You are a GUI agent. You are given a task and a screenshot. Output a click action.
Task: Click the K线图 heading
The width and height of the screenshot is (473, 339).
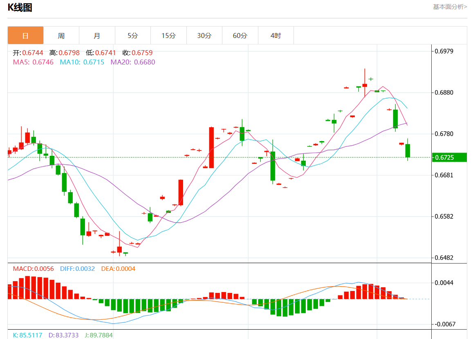coord(20,7)
